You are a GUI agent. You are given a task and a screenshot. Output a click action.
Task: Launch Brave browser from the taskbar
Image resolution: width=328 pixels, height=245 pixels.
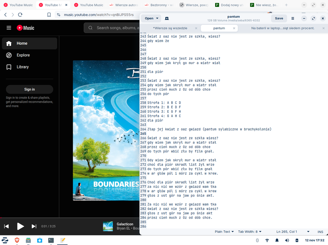[17, 240]
